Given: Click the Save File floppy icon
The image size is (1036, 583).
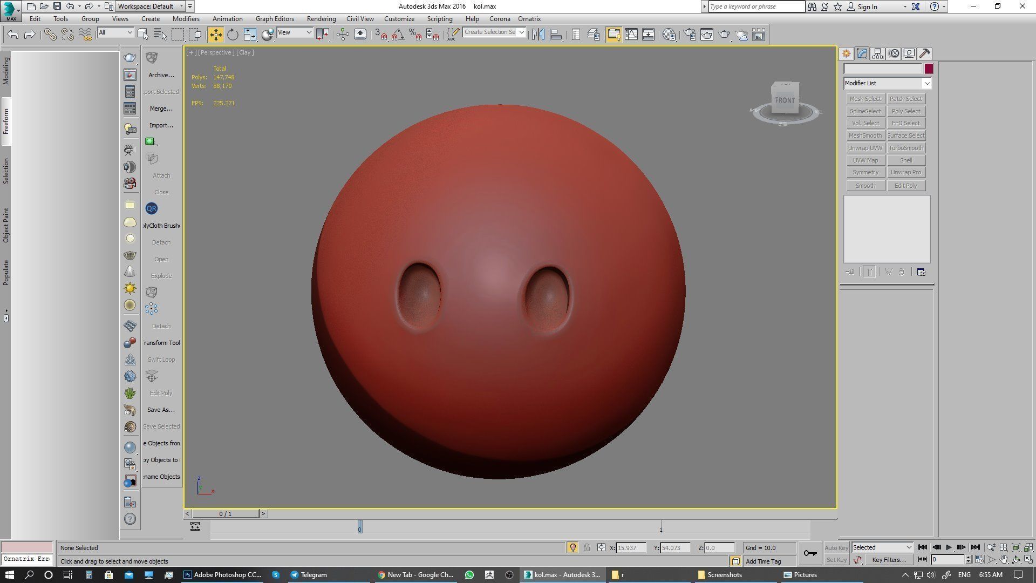Looking at the screenshot, I should coord(57,6).
